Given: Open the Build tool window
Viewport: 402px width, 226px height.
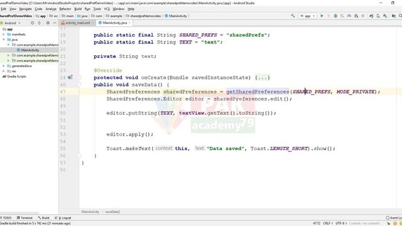Looking at the screenshot, I should pos(43,218).
